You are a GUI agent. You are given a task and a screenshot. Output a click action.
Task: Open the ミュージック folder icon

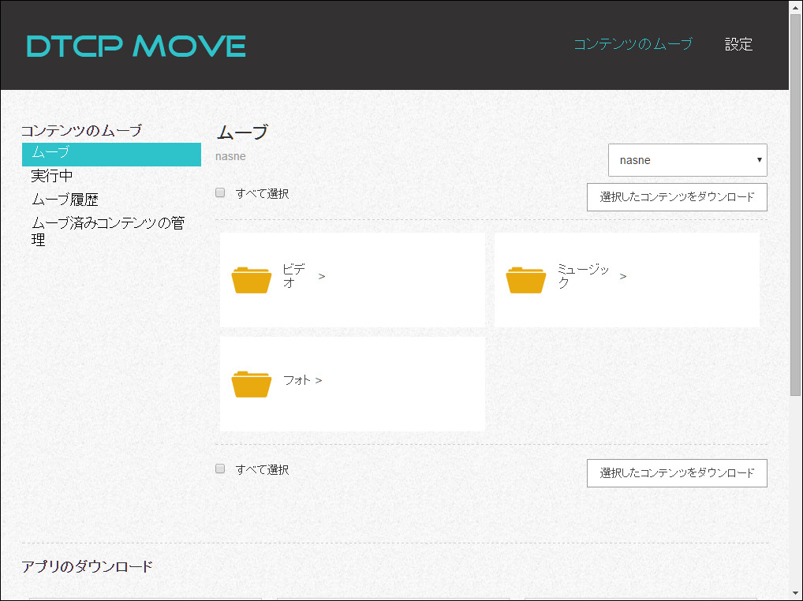tap(525, 280)
